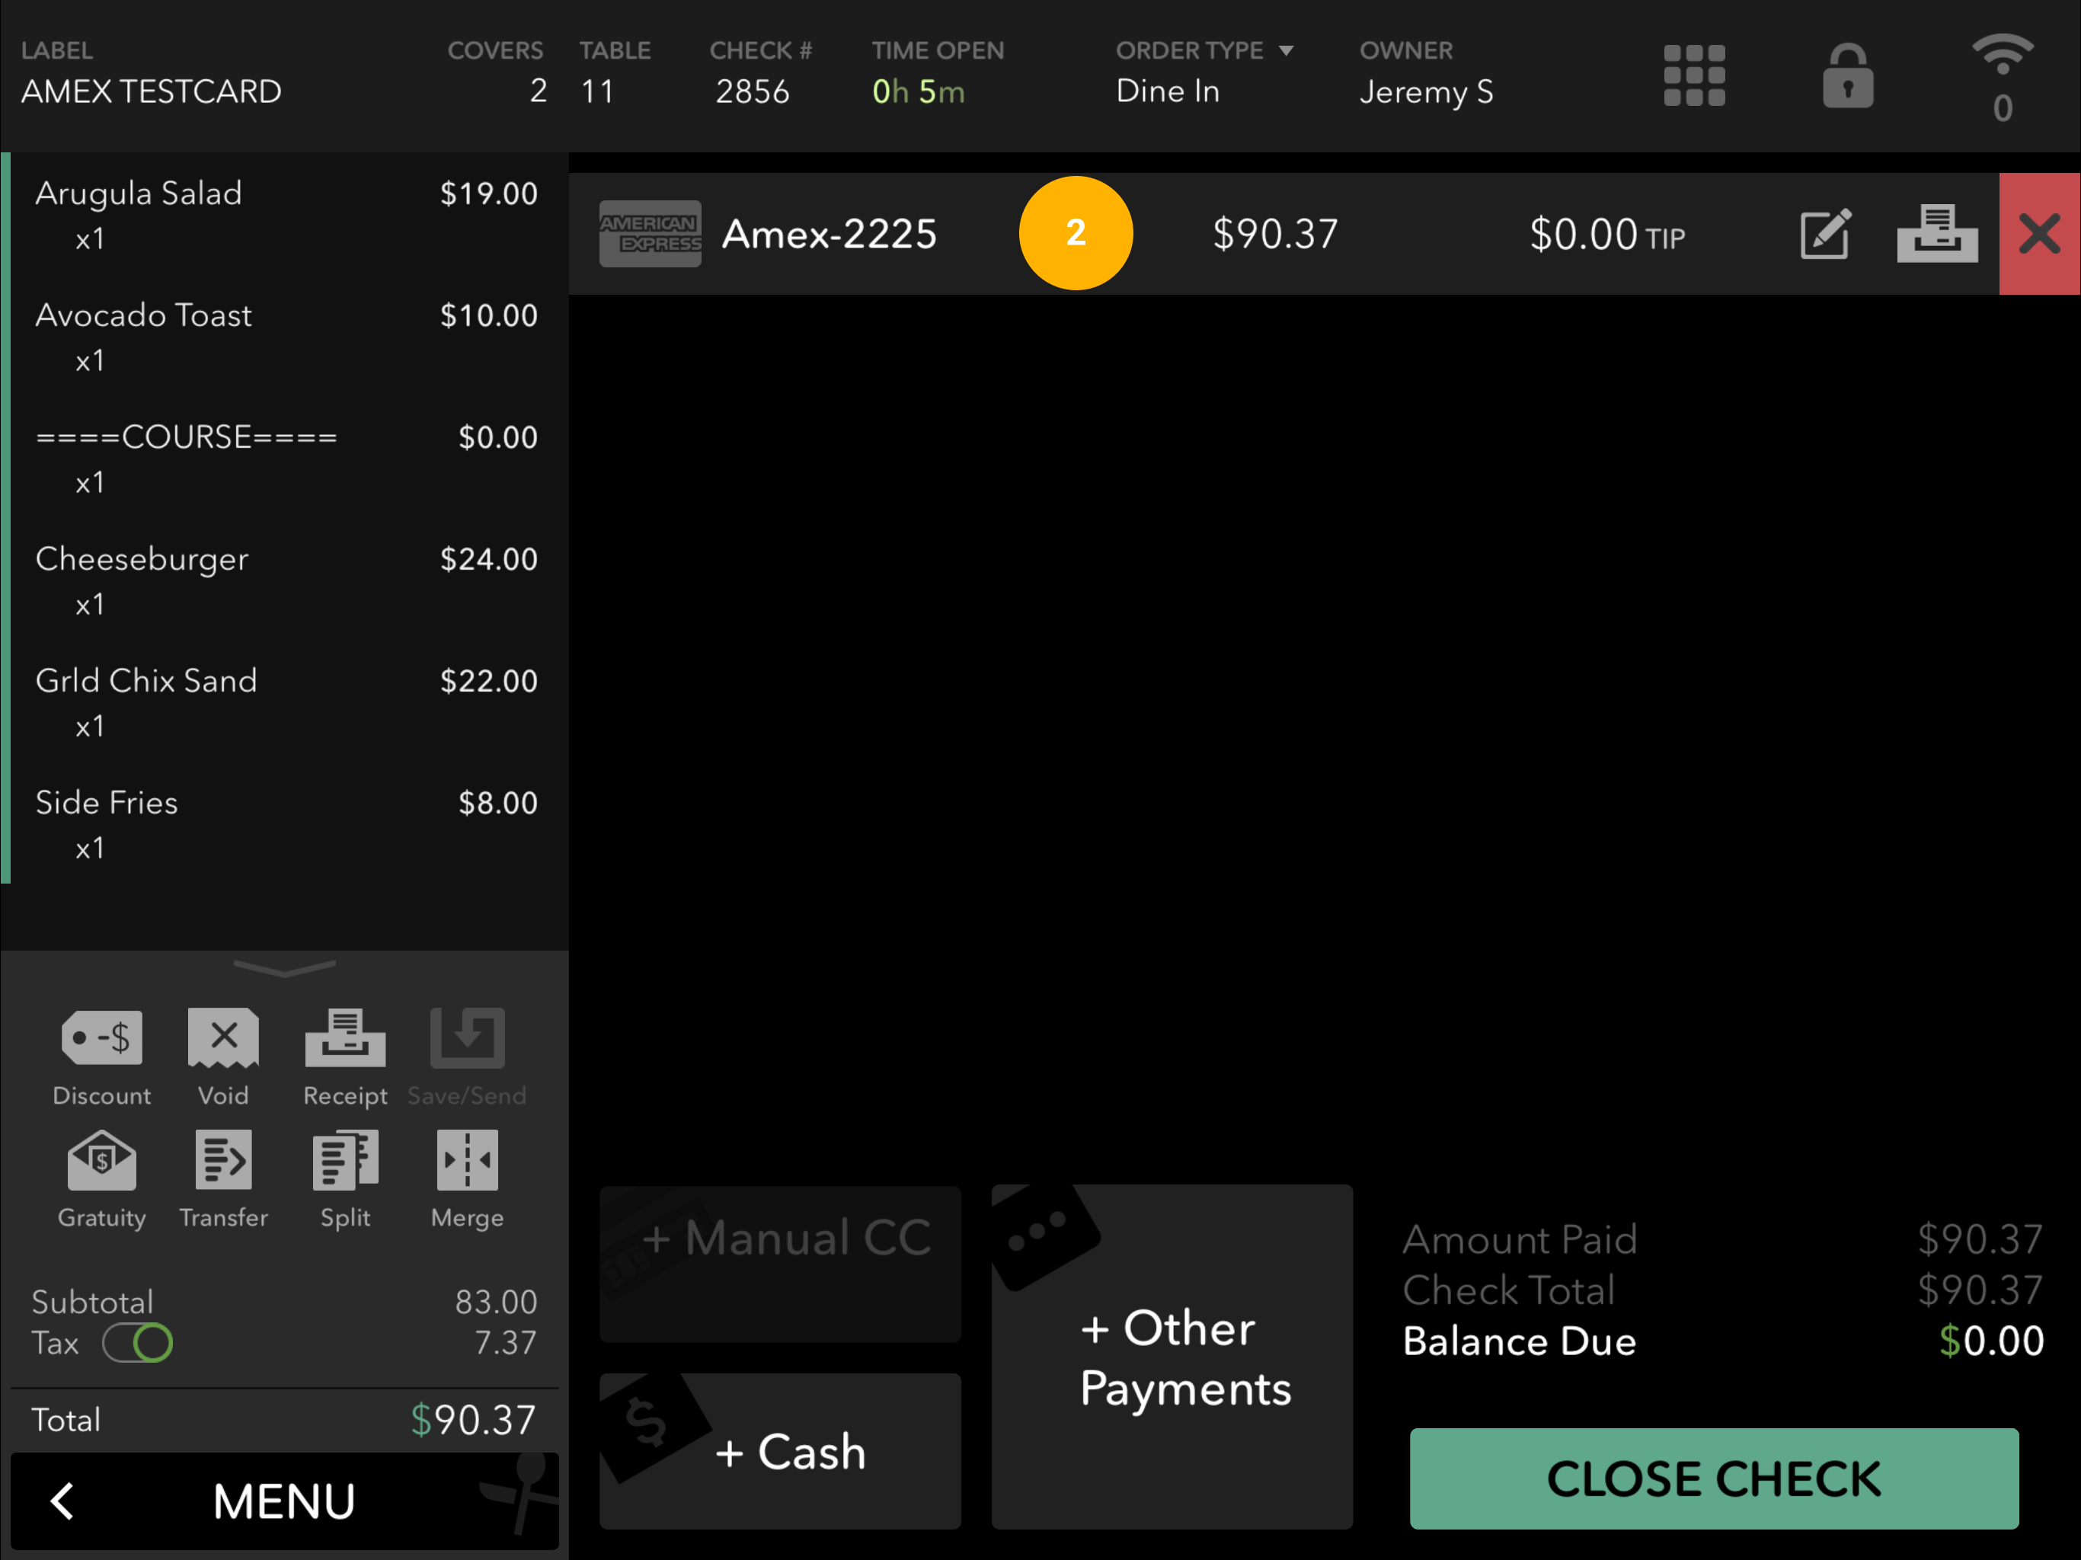Image resolution: width=2081 pixels, height=1560 pixels.
Task: Print check using Receipt icon
Action: pos(345,1057)
